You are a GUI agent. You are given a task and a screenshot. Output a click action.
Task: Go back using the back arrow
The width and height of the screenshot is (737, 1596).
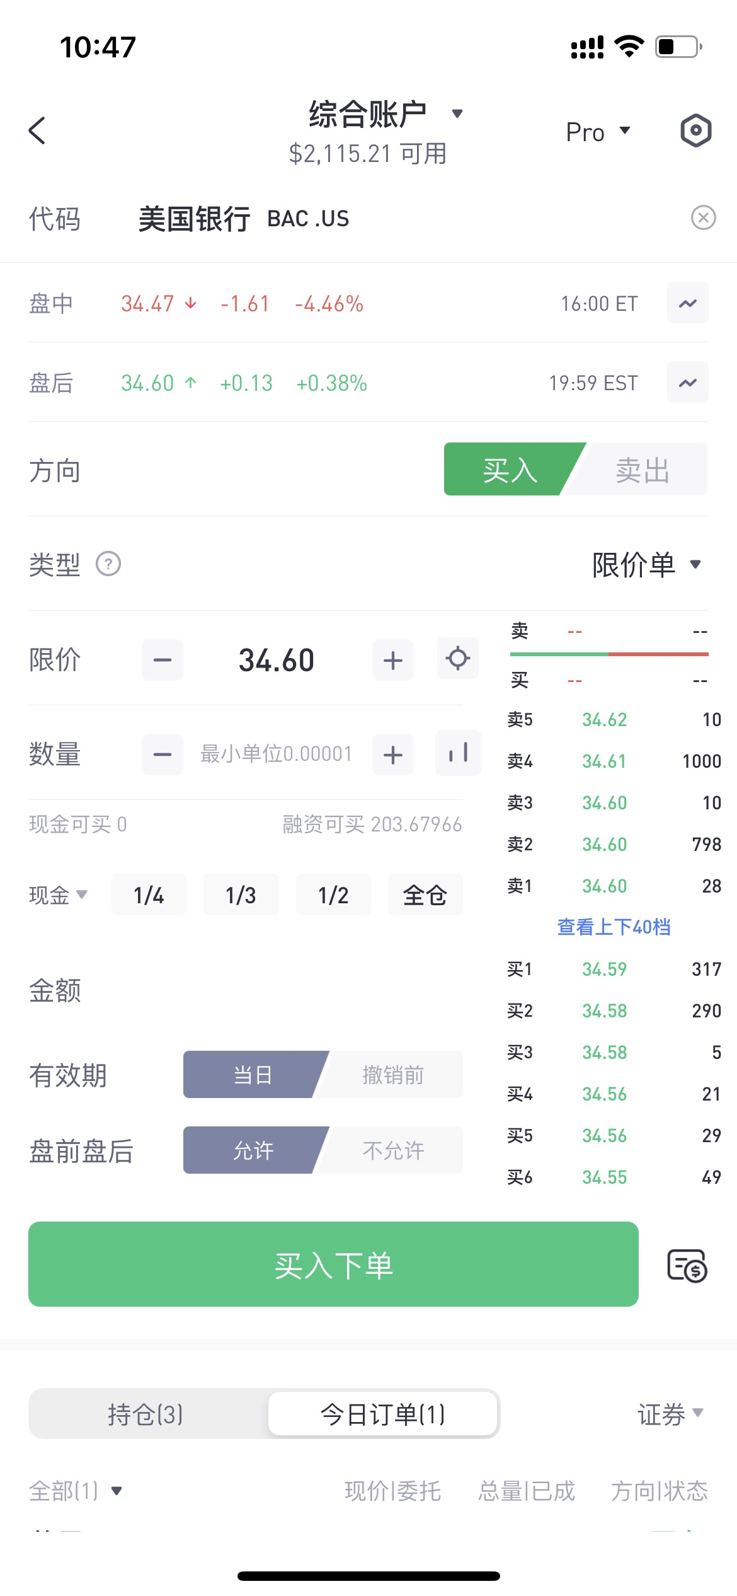click(37, 130)
